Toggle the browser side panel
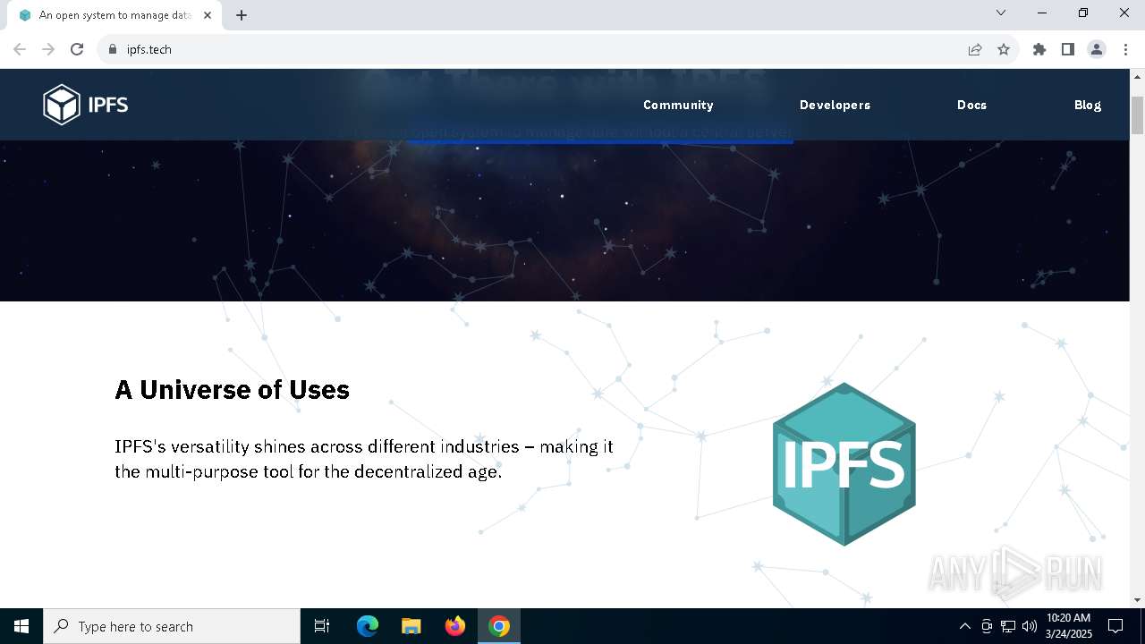1145x644 pixels. [x=1068, y=49]
